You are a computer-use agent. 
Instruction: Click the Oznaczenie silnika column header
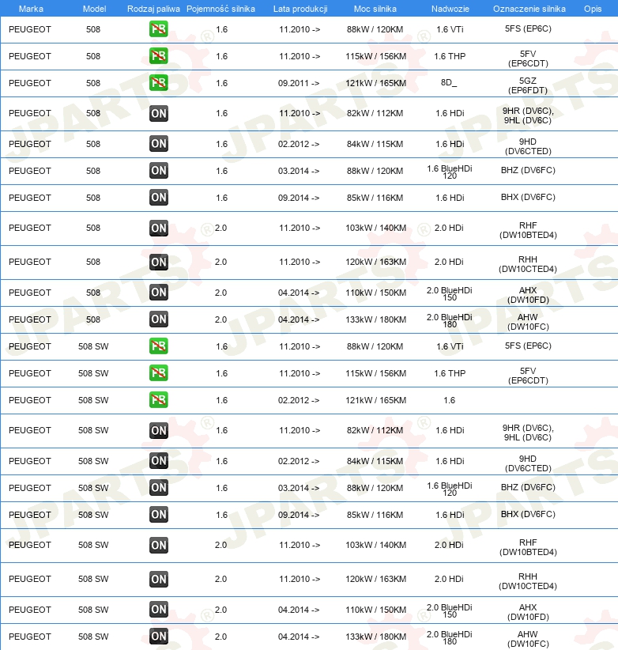(x=529, y=9)
